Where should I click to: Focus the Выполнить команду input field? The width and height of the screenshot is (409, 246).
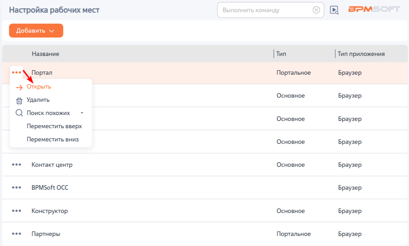(x=266, y=10)
